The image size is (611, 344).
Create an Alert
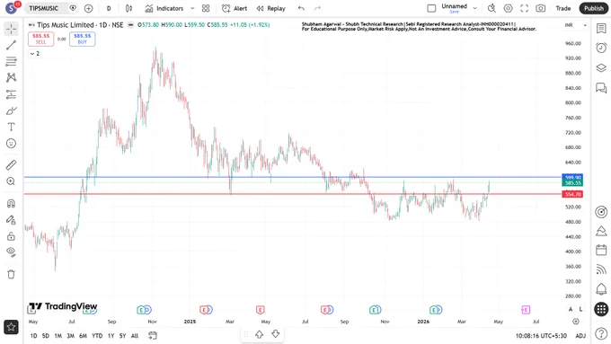[235, 8]
